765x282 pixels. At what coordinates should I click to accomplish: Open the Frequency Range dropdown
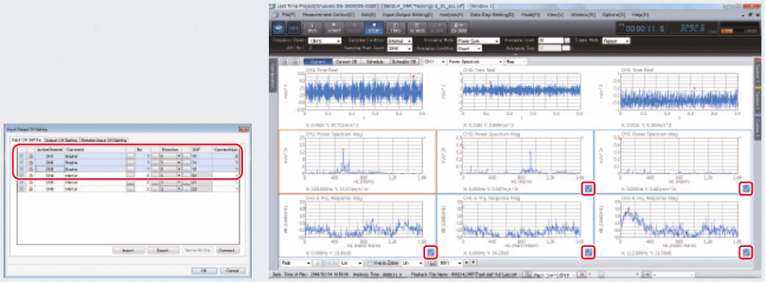point(325,41)
